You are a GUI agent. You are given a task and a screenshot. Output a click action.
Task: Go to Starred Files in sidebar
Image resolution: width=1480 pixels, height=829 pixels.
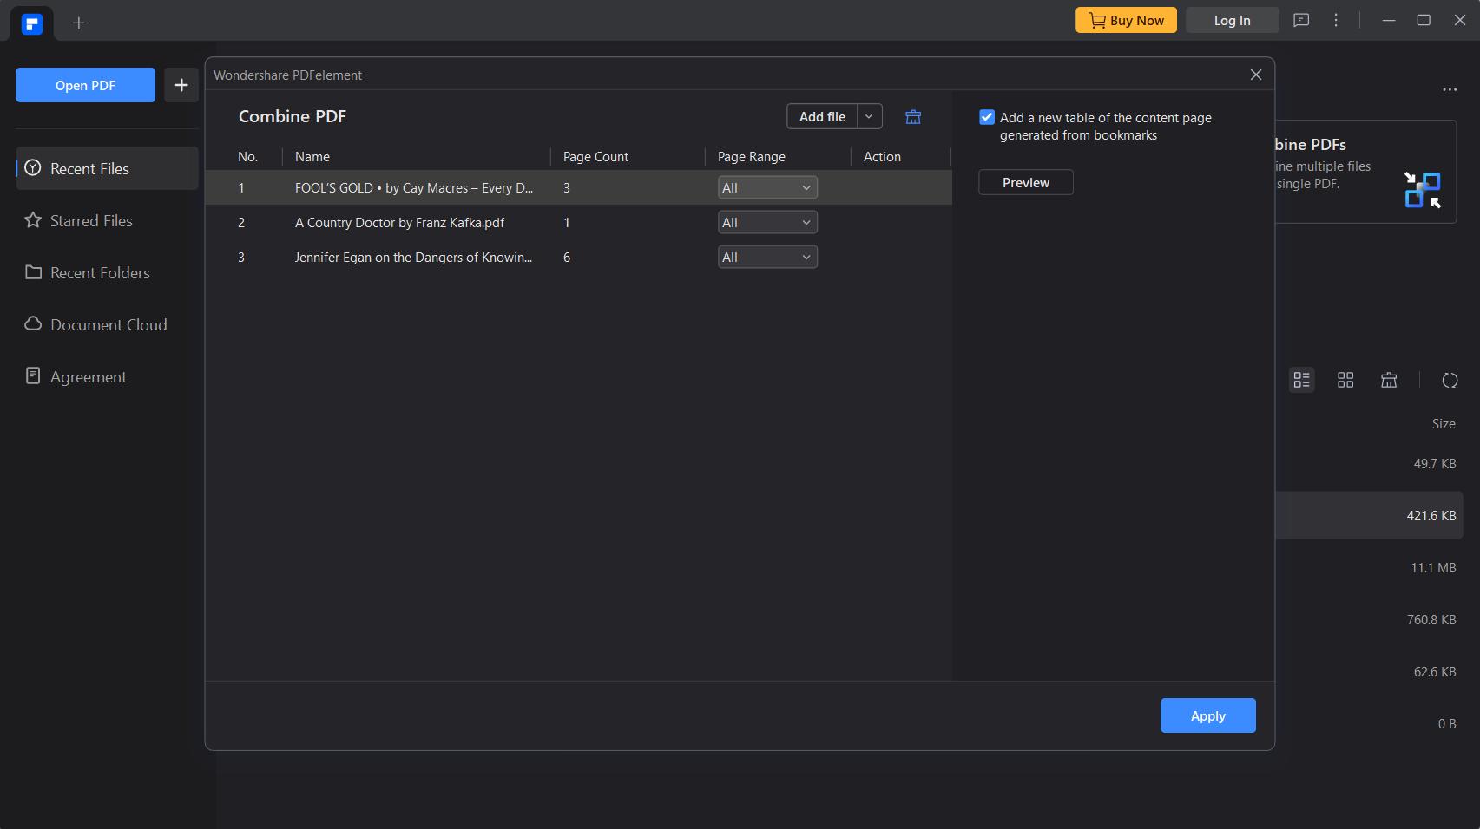click(x=91, y=221)
